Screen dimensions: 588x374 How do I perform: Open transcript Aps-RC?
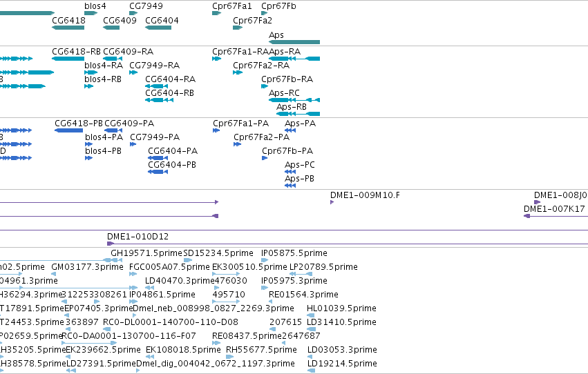point(284,93)
